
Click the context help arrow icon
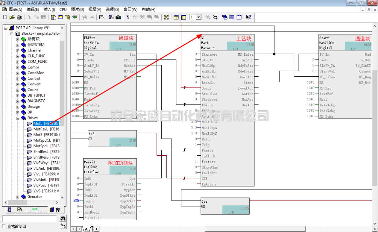pyautogui.click(x=248, y=17)
